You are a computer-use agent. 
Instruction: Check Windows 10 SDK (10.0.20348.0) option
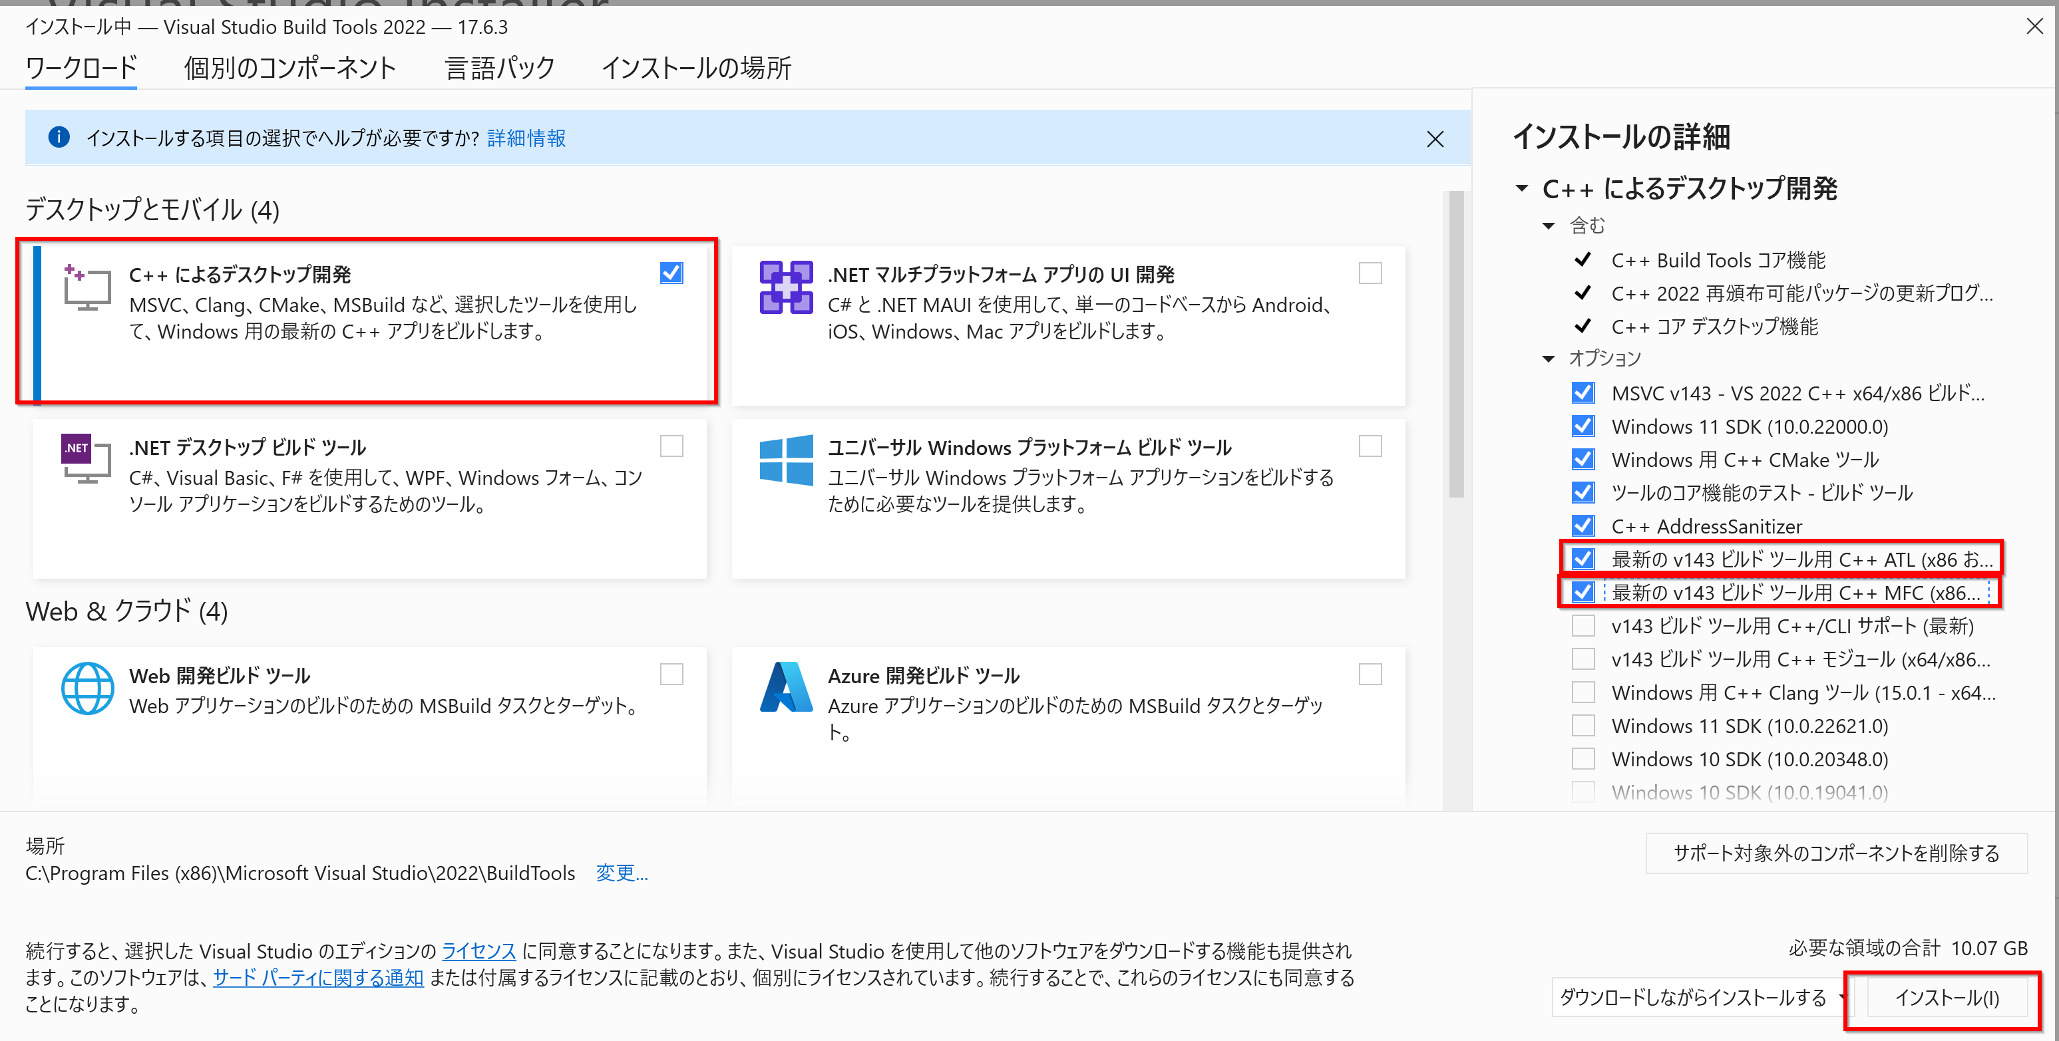coord(1583,758)
